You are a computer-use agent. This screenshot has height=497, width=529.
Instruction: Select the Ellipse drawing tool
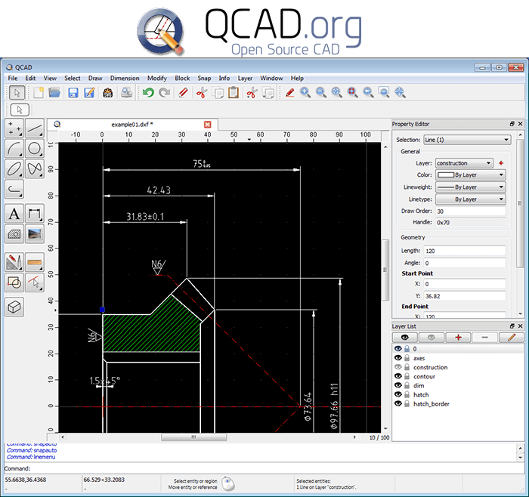14,168
